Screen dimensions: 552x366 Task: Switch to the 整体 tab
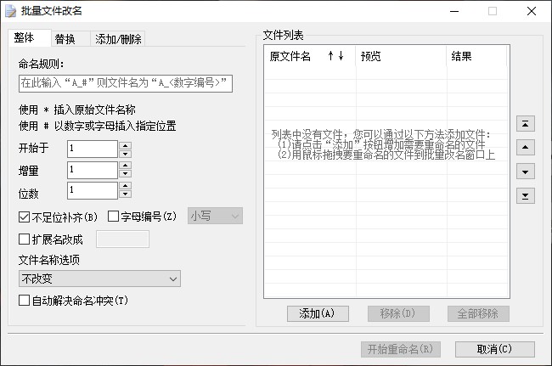(30, 38)
